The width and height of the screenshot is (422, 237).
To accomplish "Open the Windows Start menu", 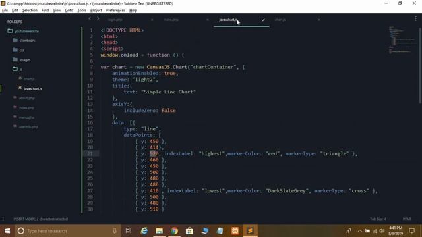I will [x=7, y=231].
